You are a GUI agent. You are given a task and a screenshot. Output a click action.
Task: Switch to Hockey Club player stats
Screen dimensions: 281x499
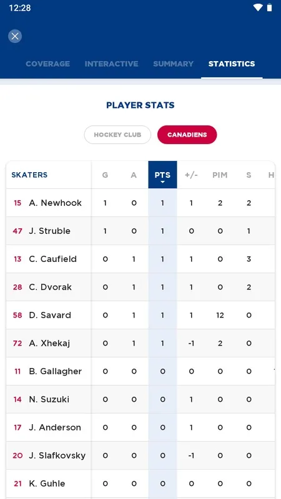[117, 135]
